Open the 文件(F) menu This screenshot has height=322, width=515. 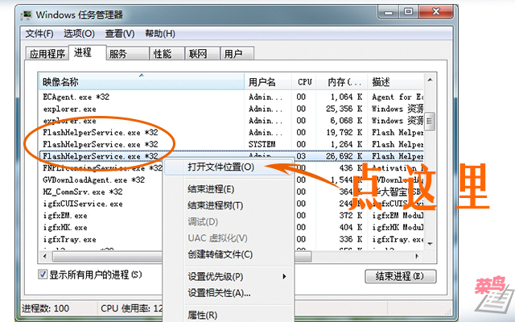pyautogui.click(x=39, y=34)
